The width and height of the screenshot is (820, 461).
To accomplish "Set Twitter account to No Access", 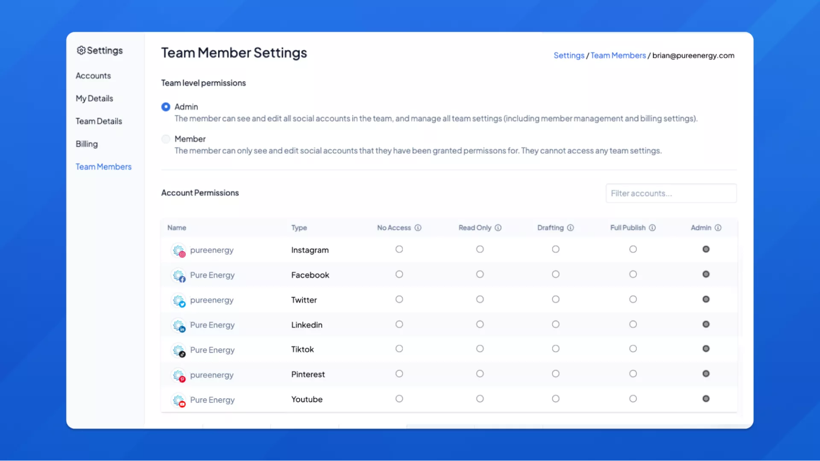I will (399, 299).
